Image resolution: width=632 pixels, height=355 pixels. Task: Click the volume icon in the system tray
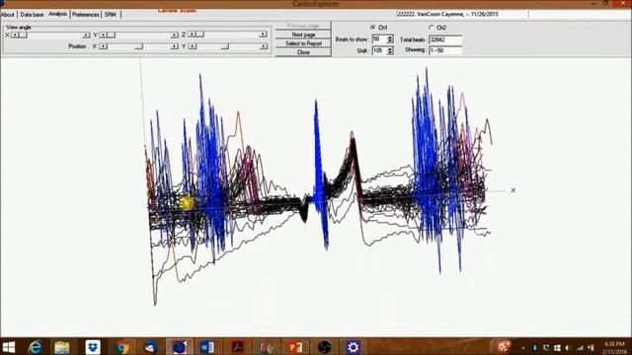568,348
